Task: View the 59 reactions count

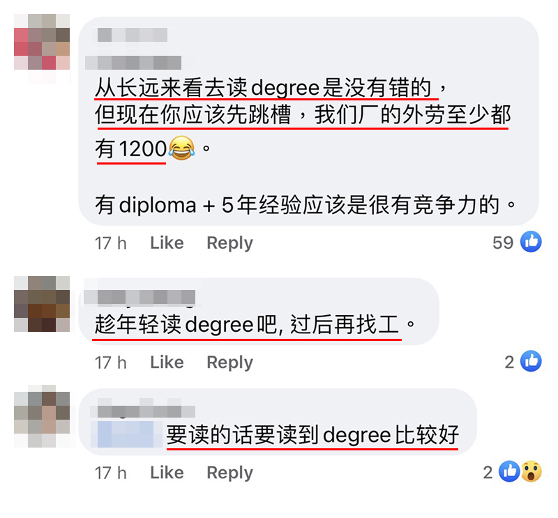Action: pos(503,243)
